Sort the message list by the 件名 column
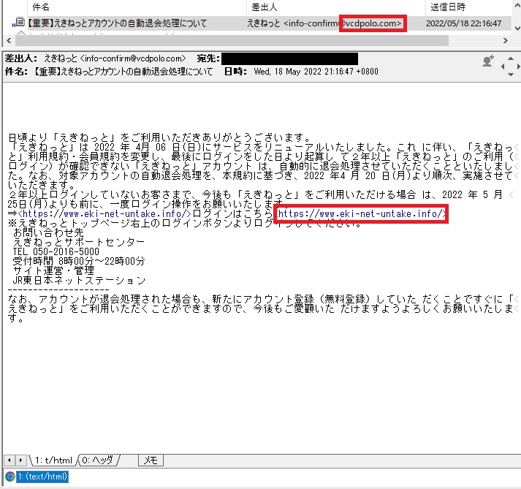 pyautogui.click(x=136, y=7)
